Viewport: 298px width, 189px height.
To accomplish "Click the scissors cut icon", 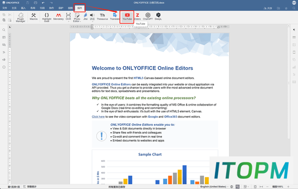I will [x=10, y=14].
